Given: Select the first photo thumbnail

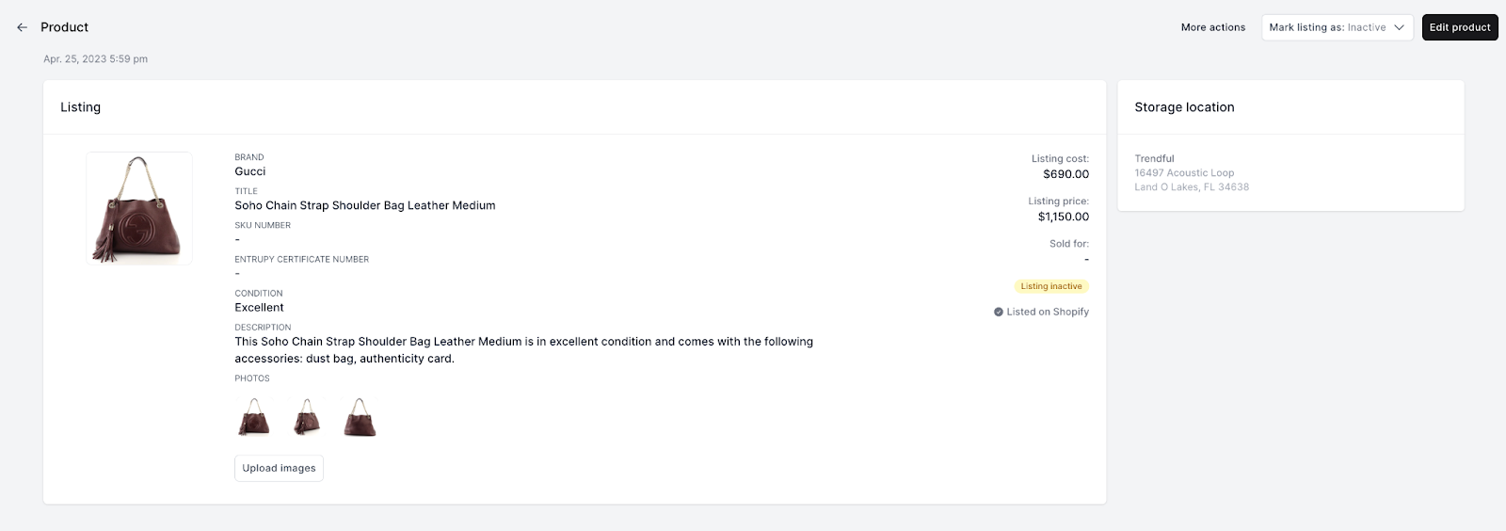Looking at the screenshot, I should (x=254, y=417).
